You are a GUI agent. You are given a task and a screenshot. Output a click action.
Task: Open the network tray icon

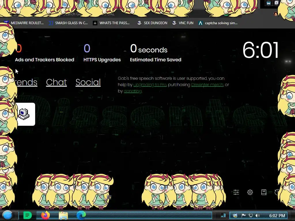250,216
